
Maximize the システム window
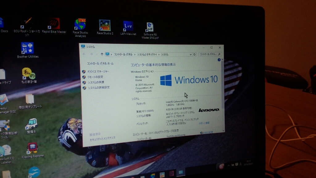pyautogui.click(x=212, y=47)
